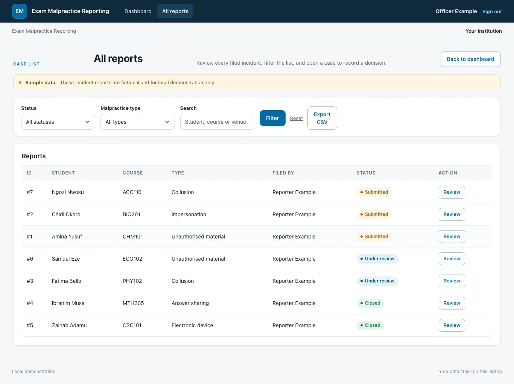Click the Reset link
This screenshot has height=384, width=514.
[x=297, y=118]
